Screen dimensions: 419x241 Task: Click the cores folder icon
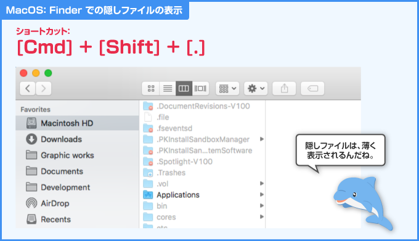coord(148,217)
